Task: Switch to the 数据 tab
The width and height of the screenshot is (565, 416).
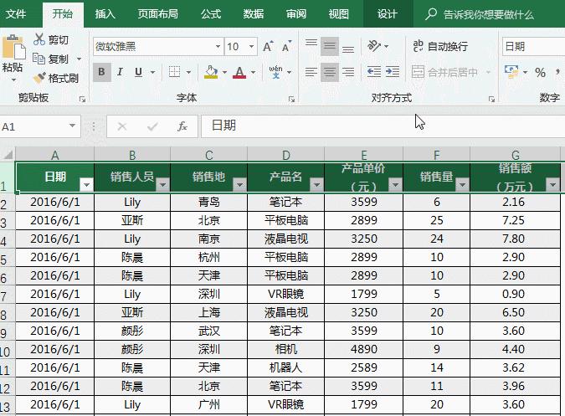Action: tap(254, 14)
